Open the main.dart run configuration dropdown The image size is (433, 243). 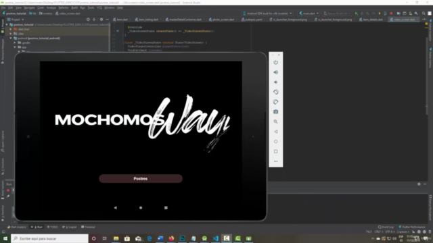click(309, 13)
